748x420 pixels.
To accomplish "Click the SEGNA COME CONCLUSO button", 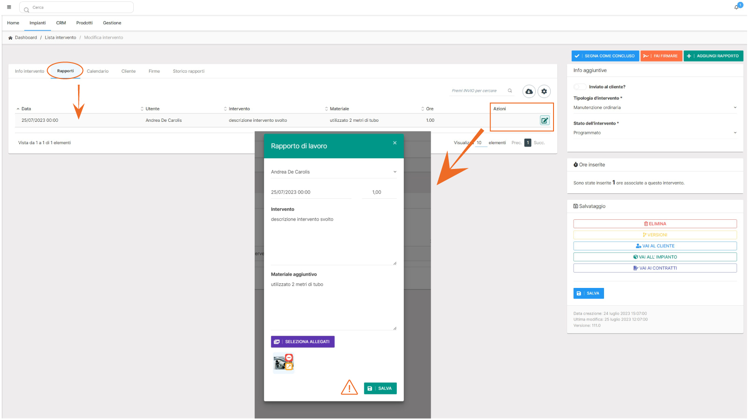I will 605,56.
